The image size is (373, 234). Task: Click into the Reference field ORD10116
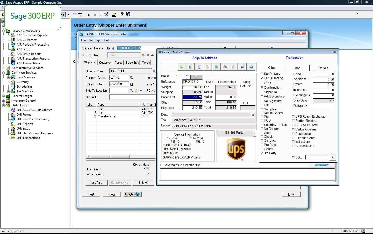click(x=192, y=82)
